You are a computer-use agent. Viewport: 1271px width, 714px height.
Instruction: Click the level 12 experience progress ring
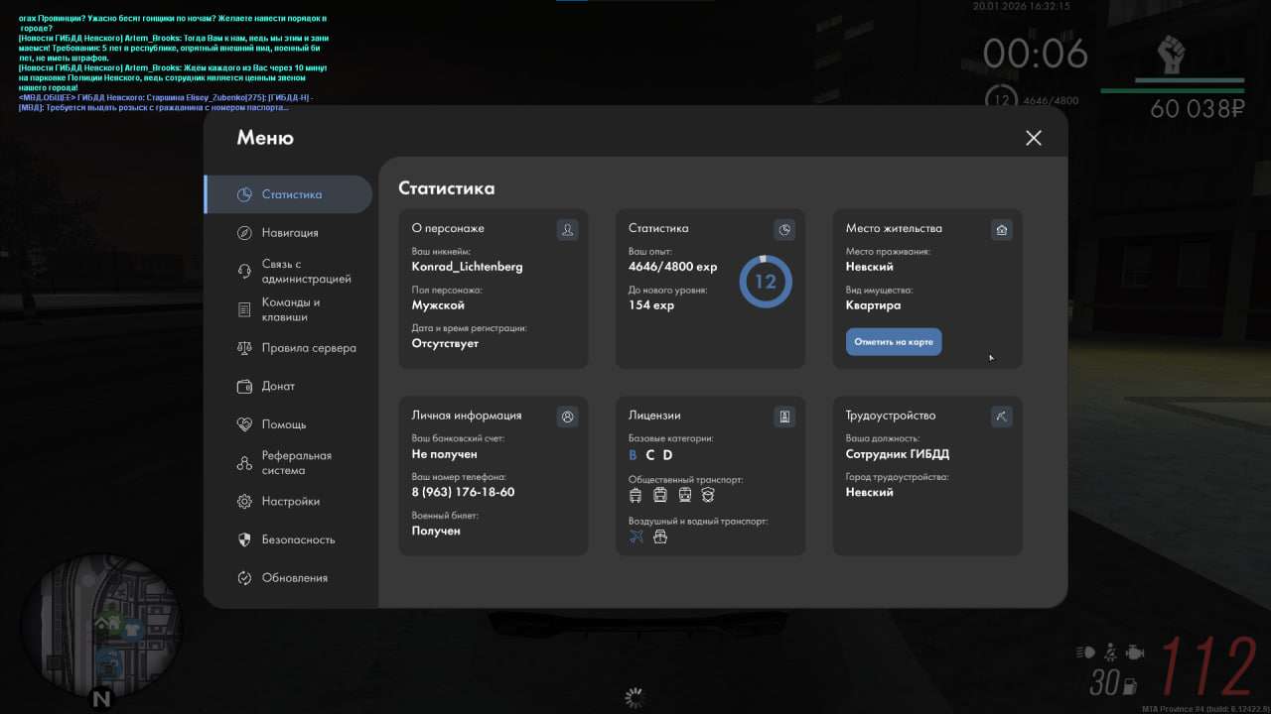pos(766,282)
